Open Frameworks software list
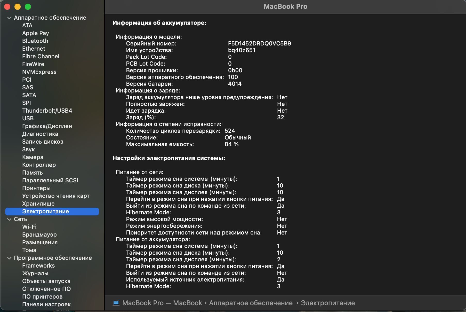 click(x=38, y=266)
